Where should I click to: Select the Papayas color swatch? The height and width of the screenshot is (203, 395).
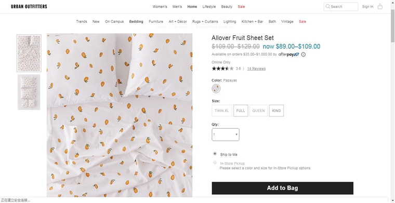pyautogui.click(x=216, y=89)
